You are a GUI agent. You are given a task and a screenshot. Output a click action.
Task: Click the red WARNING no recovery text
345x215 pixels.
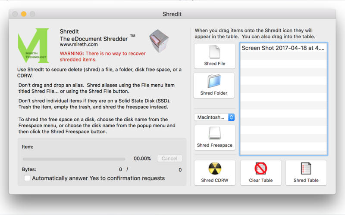click(103, 56)
